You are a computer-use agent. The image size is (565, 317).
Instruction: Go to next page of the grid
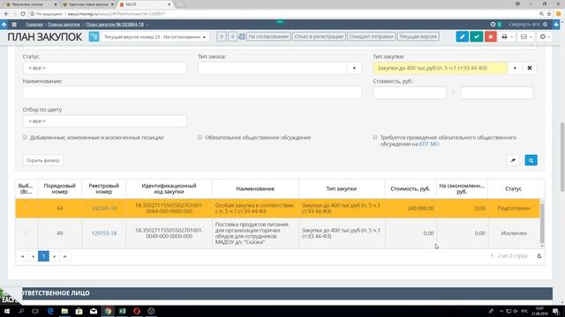(x=55, y=256)
